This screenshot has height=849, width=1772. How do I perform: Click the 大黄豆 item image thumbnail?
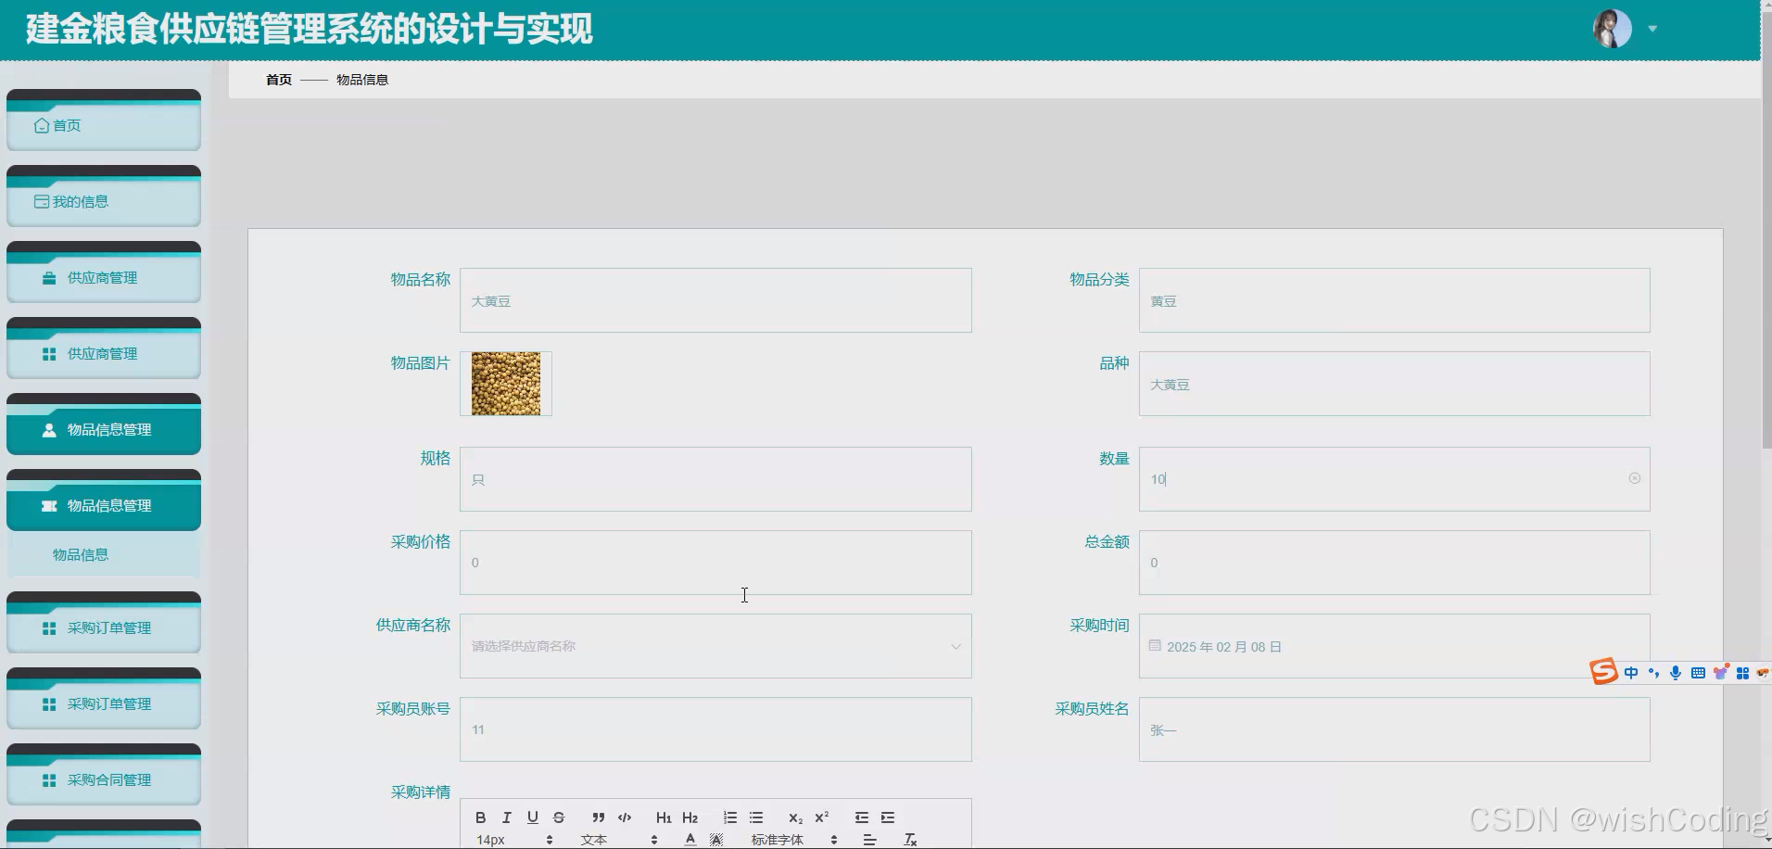click(x=506, y=383)
